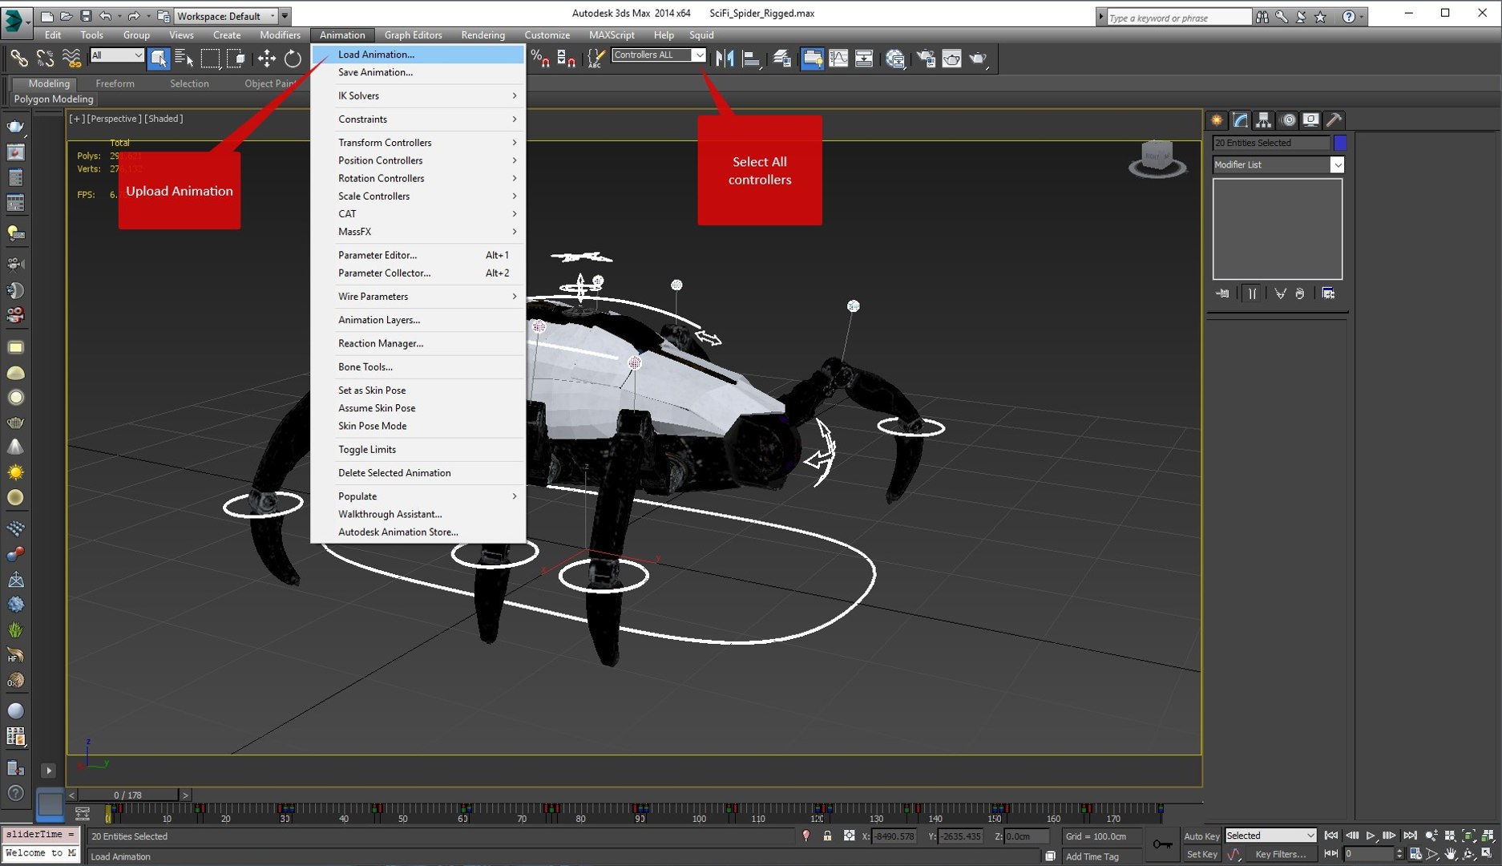Image resolution: width=1502 pixels, height=866 pixels.
Task: Open Select by Name list icon
Action: pos(184,58)
